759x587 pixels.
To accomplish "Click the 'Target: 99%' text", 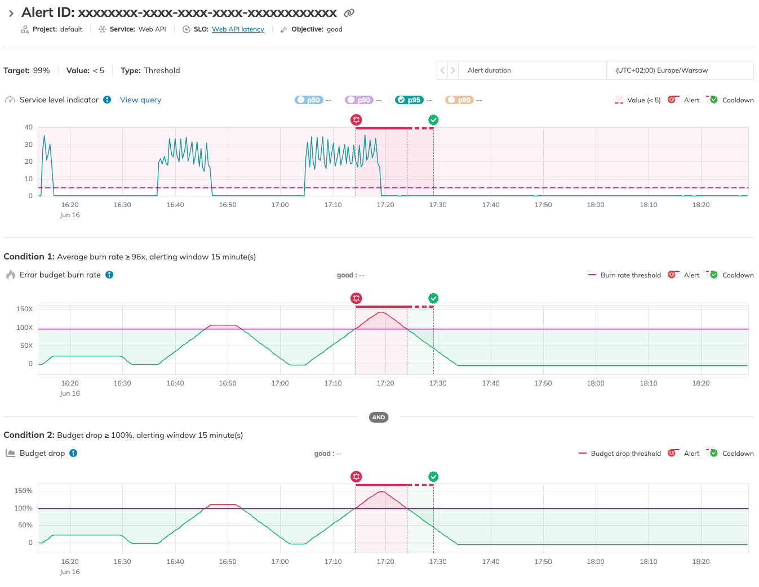I will [26, 70].
